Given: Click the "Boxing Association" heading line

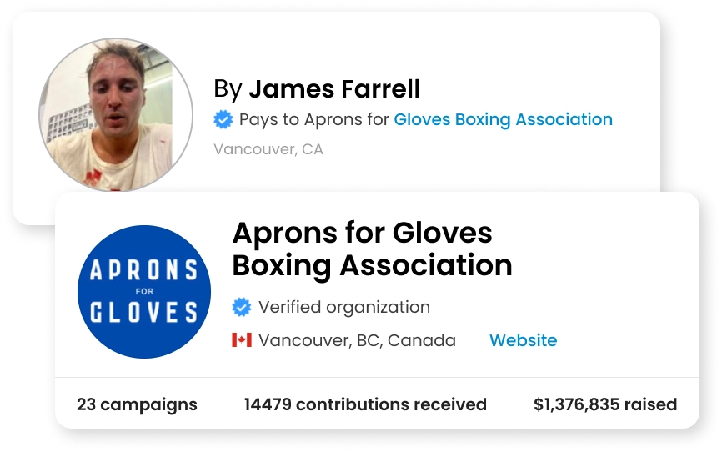Looking at the screenshot, I should (372, 265).
